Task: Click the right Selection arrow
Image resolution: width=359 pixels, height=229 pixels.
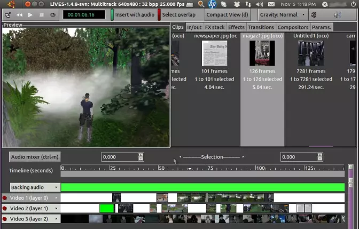Action: tap(243, 157)
